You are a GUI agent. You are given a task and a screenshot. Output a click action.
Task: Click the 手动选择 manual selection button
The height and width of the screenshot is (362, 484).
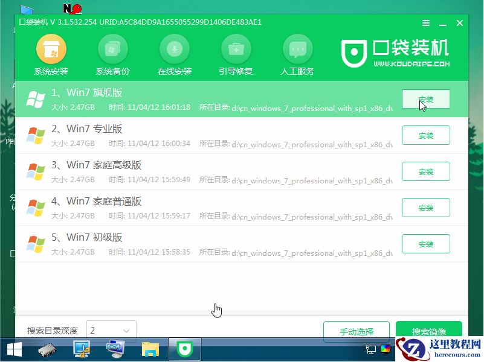pos(356,331)
